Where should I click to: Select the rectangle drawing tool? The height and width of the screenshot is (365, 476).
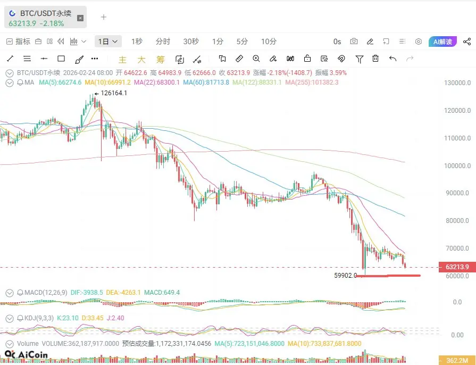61,59
